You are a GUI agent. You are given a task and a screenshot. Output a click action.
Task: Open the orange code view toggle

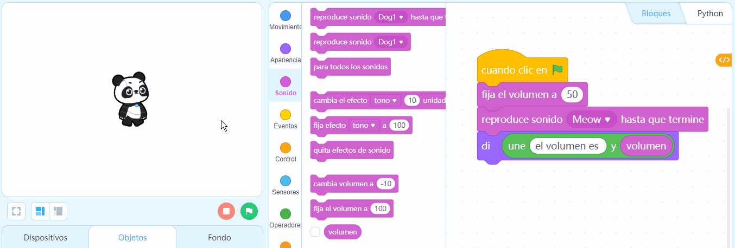click(724, 60)
